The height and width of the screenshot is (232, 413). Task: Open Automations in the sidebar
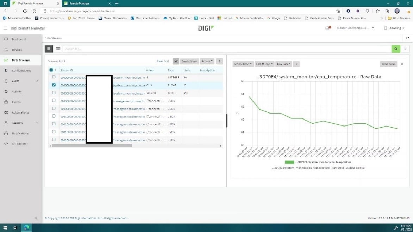[x=20, y=112]
